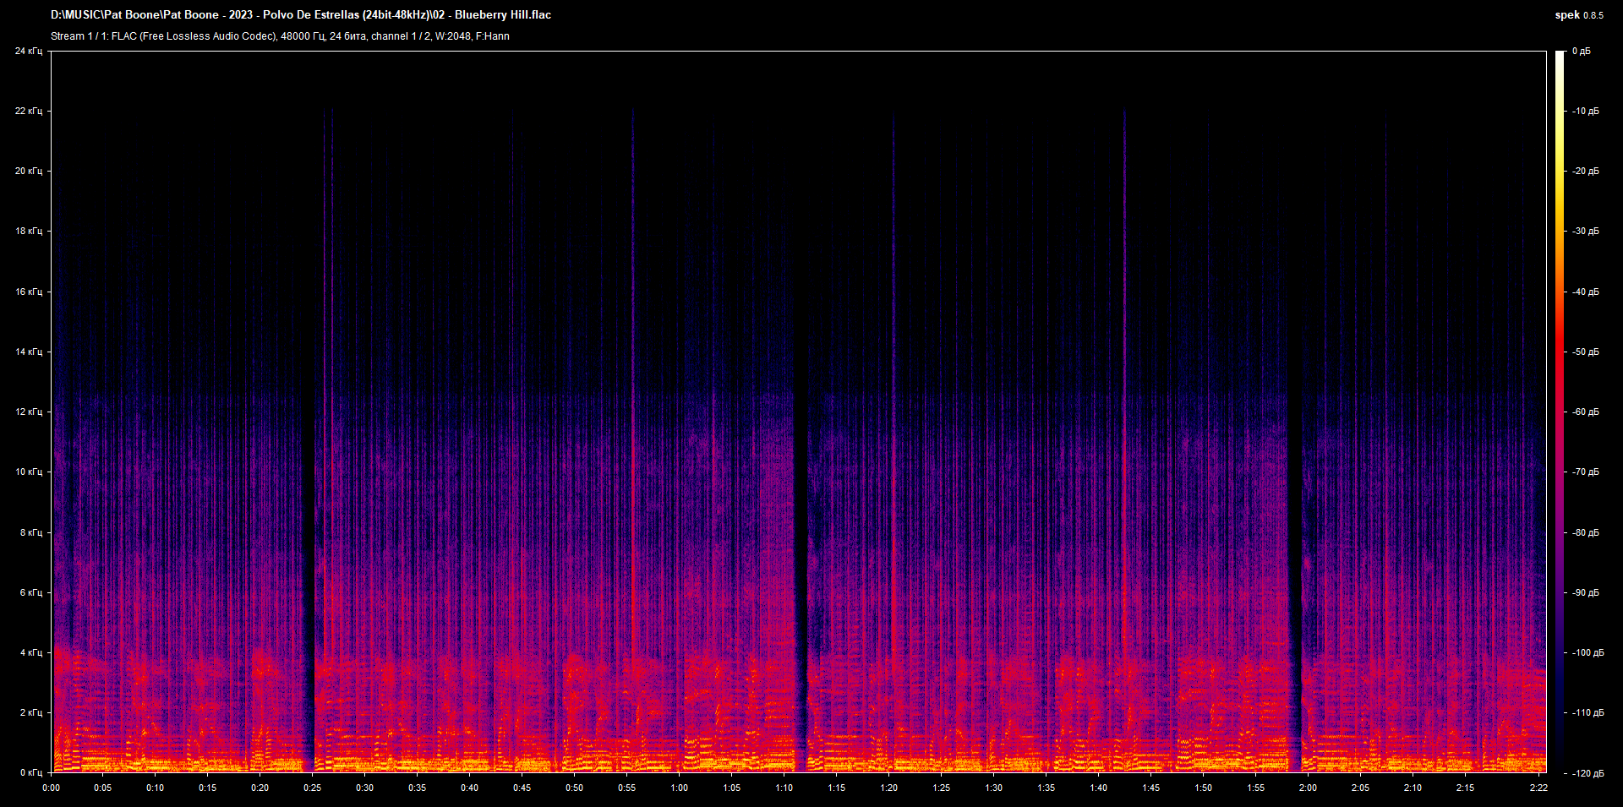Click the 2:00 time axis label

tap(1308, 788)
